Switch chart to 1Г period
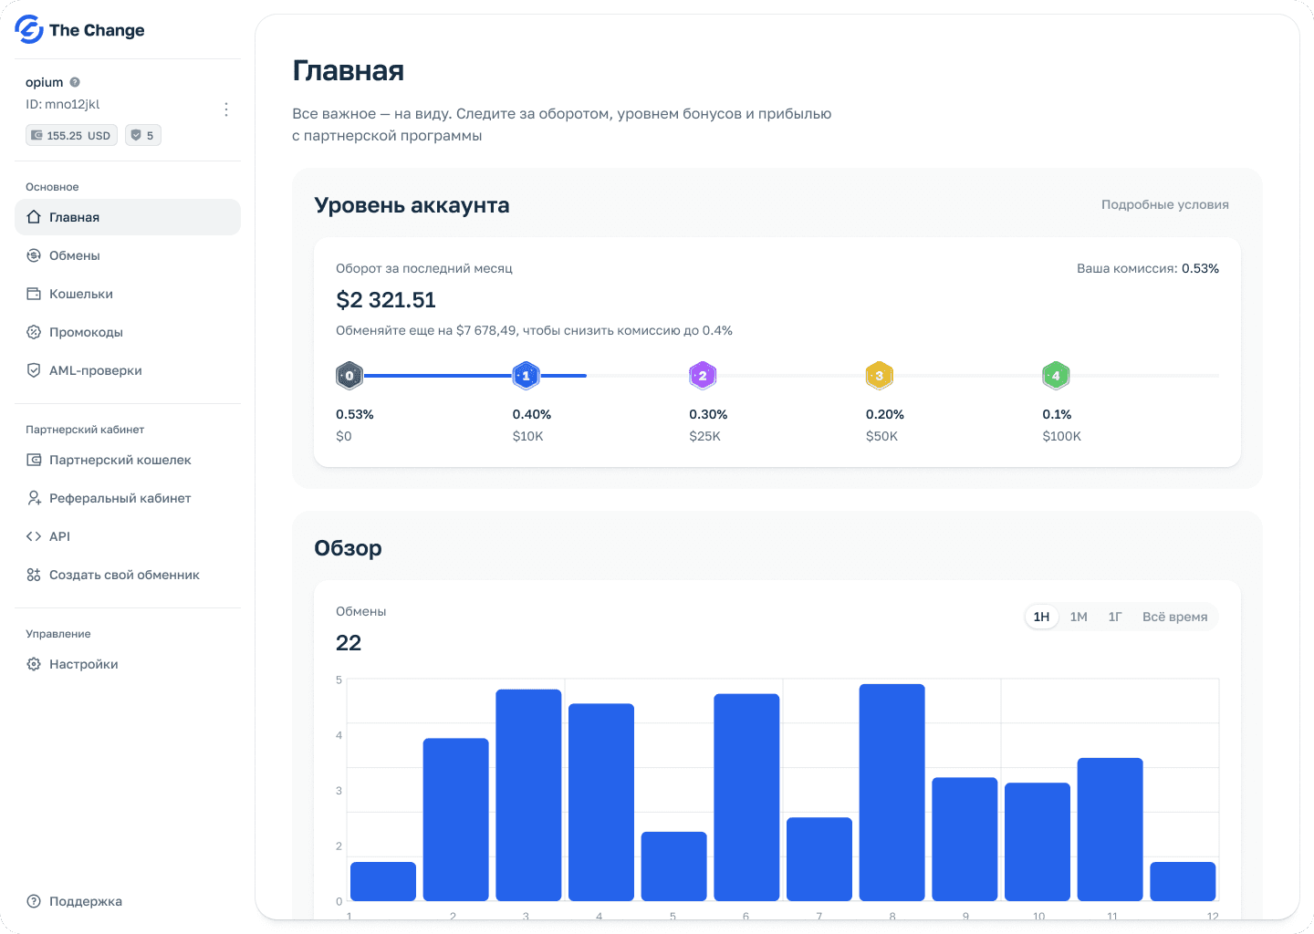The height and width of the screenshot is (934, 1314). [1115, 617]
